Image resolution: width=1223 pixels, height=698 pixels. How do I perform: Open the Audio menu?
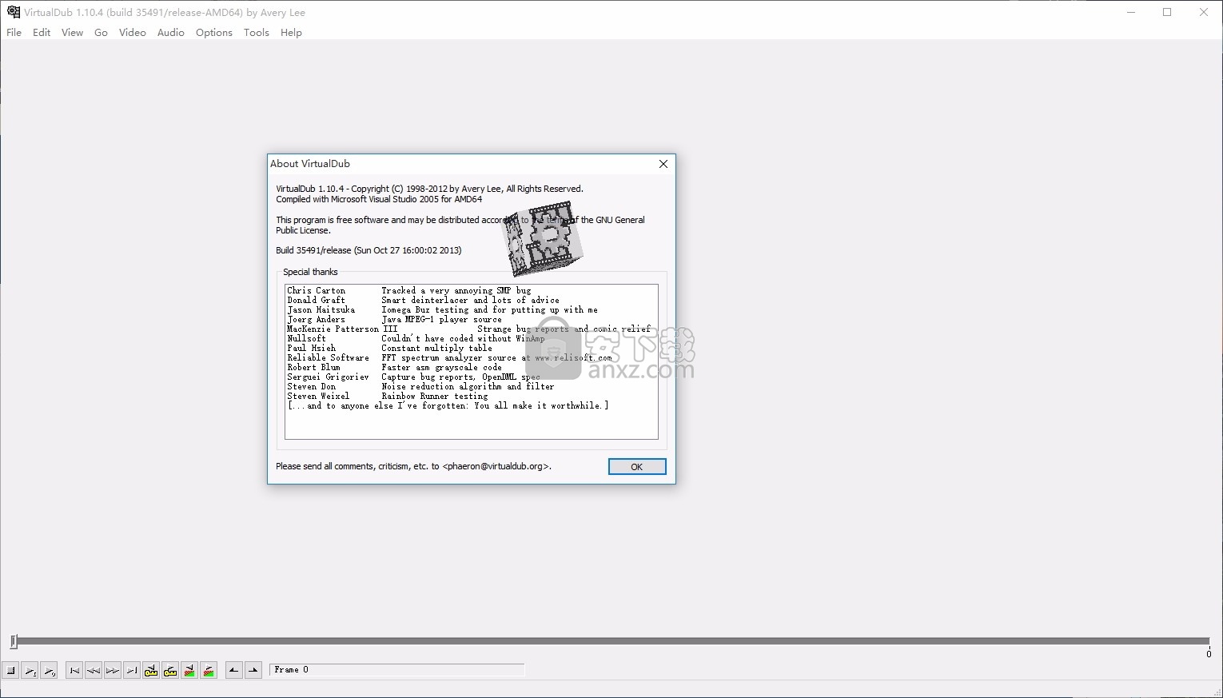pos(171,33)
